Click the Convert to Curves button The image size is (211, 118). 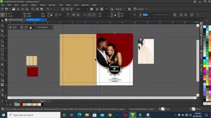[x=192, y=15]
